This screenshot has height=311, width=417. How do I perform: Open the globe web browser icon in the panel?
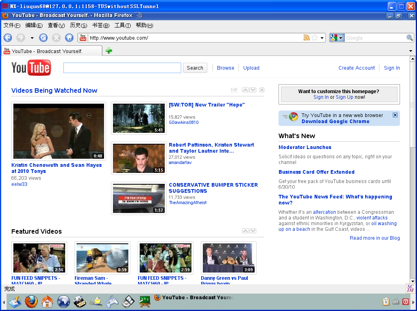tap(64, 302)
